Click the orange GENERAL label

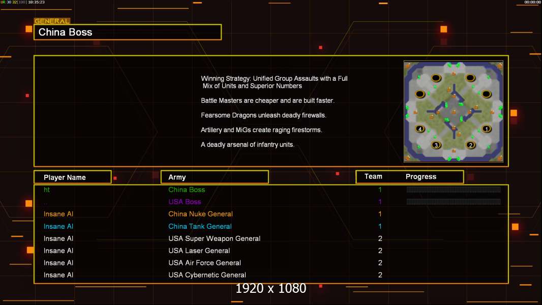tap(52, 21)
